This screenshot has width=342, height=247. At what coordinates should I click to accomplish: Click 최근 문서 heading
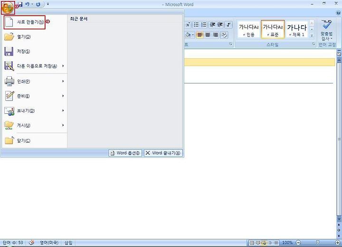point(79,18)
